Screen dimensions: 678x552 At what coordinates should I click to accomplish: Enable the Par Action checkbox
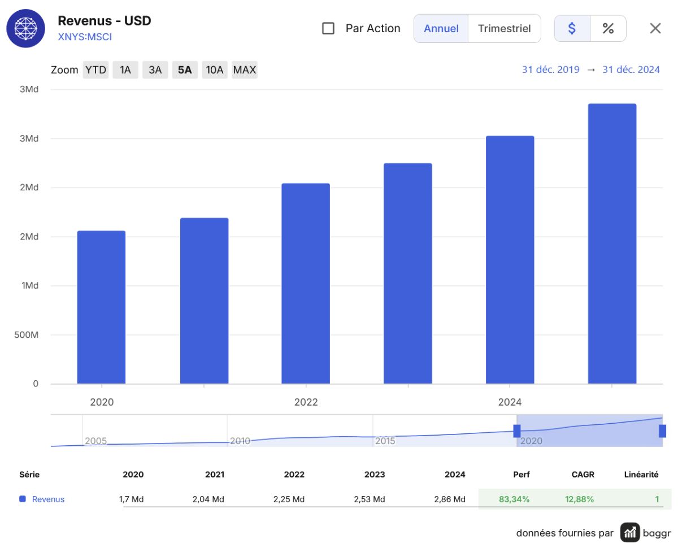coord(328,28)
